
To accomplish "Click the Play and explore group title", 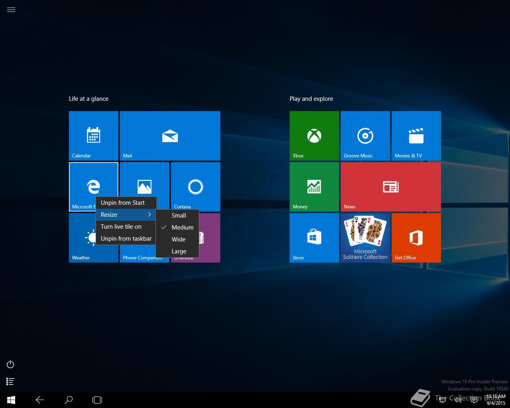I will pyautogui.click(x=311, y=99).
